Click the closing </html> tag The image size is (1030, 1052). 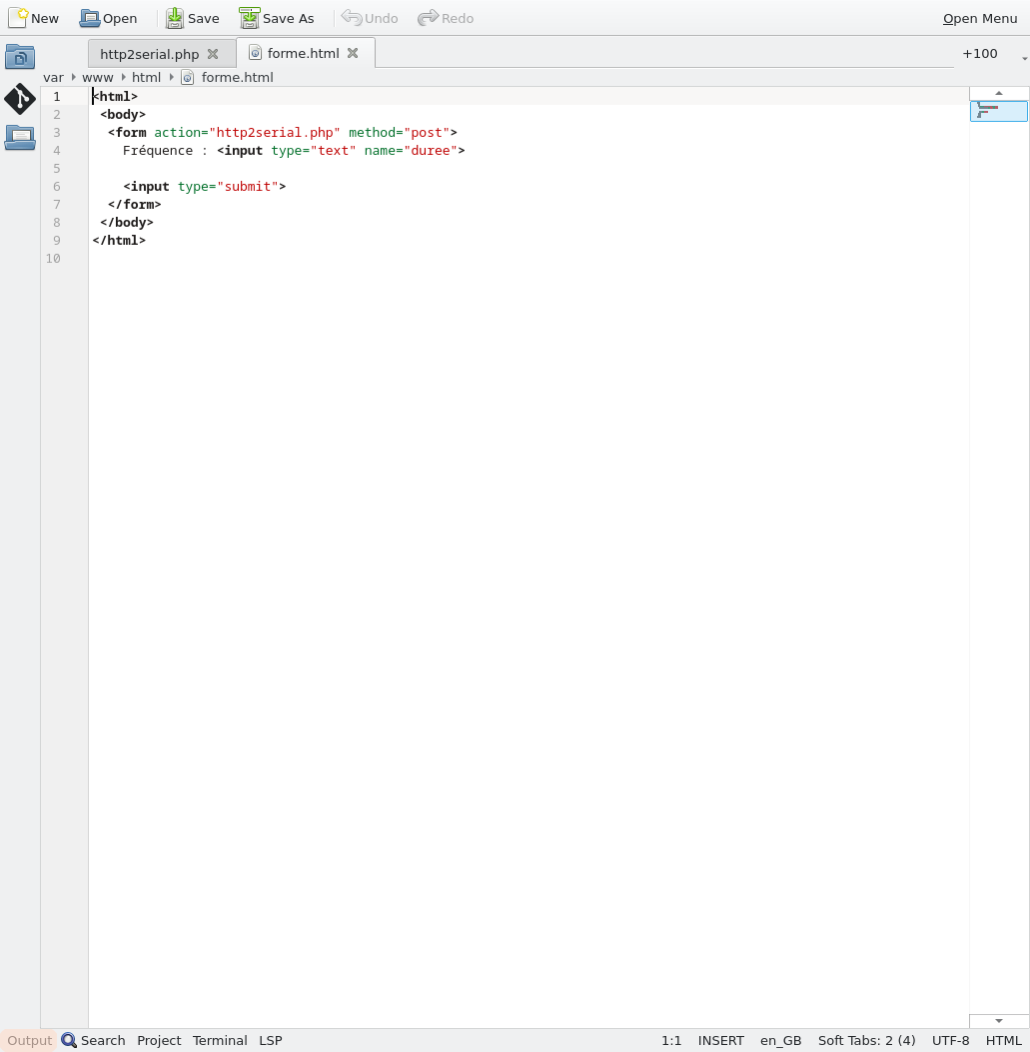click(x=119, y=240)
